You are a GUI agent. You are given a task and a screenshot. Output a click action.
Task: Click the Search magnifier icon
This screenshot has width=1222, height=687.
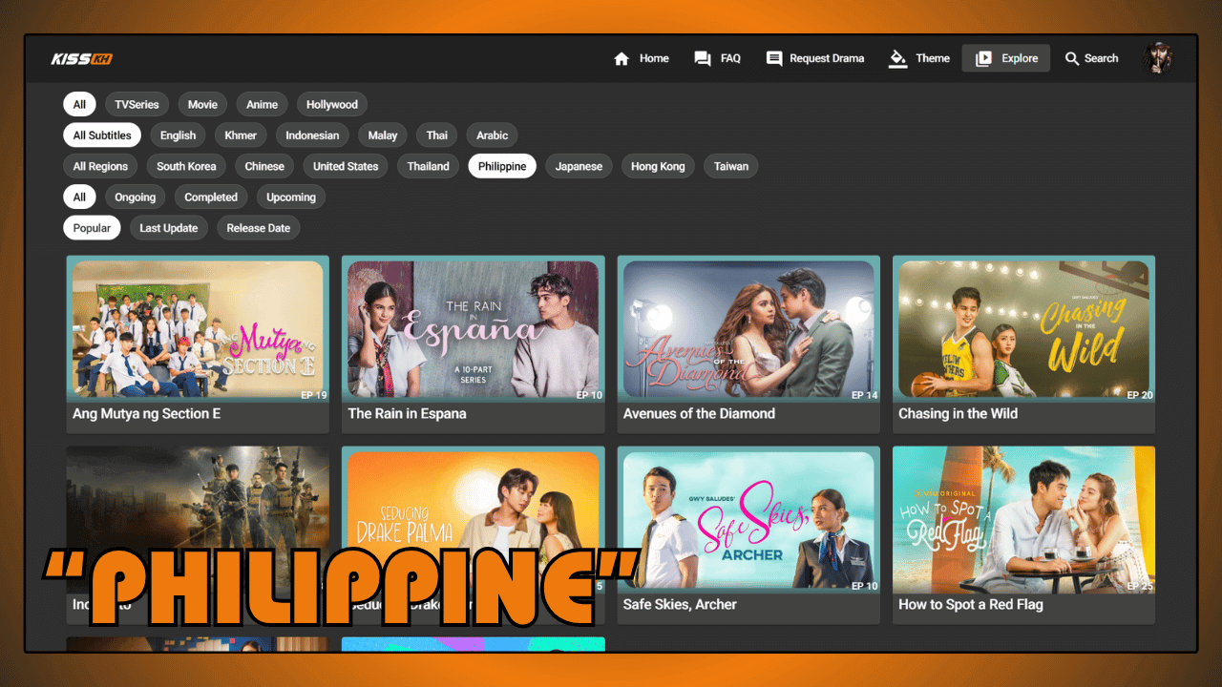[1072, 59]
